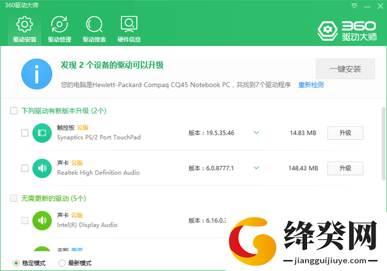Tick the Synaptics TouchPad driver checkbox
Image resolution: width=387 pixels, height=271 pixels.
point(25,133)
